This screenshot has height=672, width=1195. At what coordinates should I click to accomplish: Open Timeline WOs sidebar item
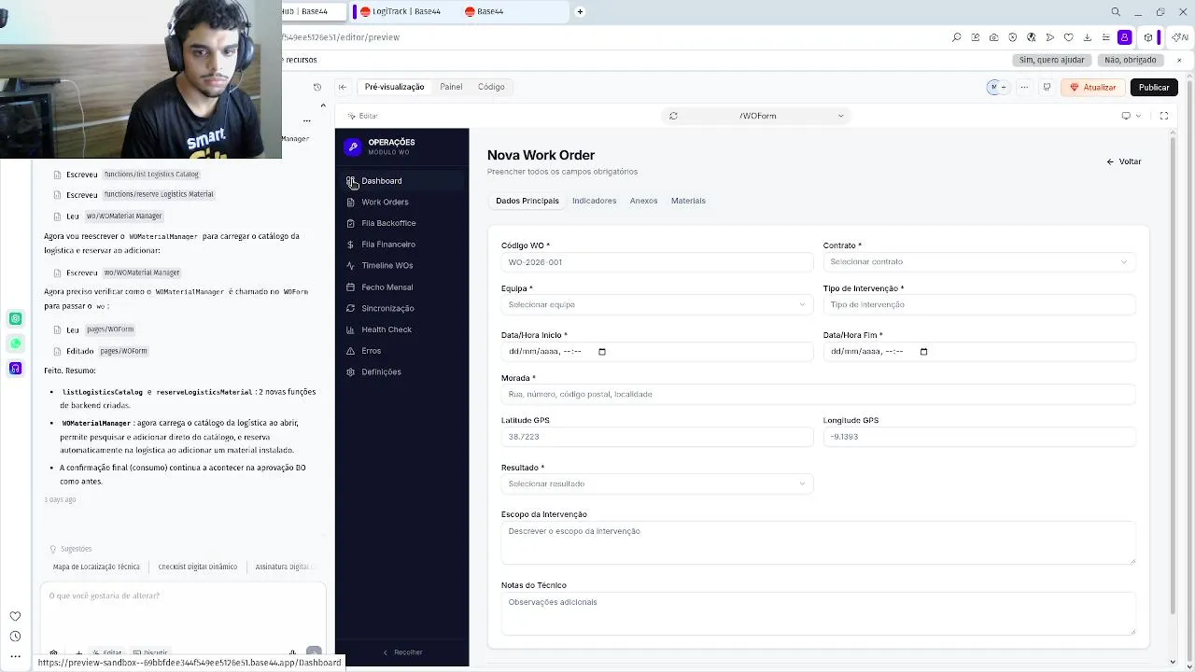coord(402,266)
